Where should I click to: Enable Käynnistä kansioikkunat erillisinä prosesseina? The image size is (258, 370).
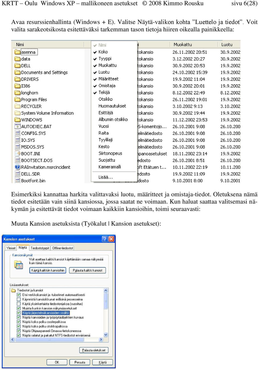[x=19, y=299]
